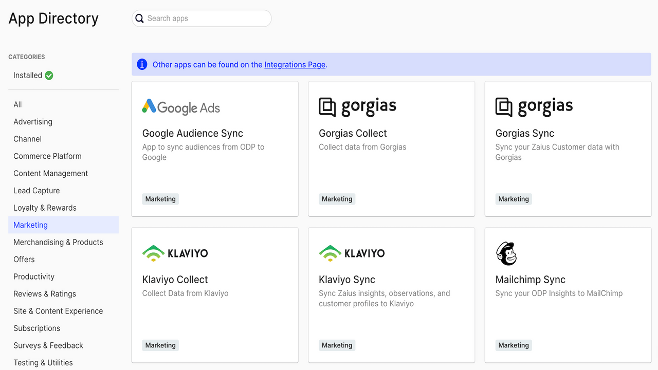Show Installed apps category

point(33,76)
